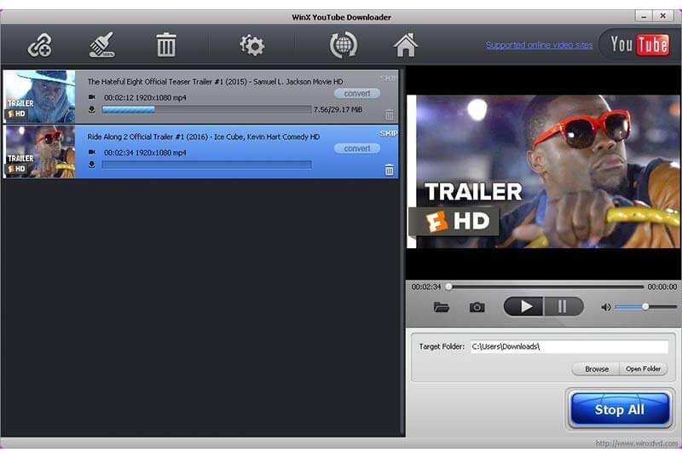682x458 pixels.
Task: Minimize the WinX YouTube Downloader window
Action: click(x=644, y=16)
